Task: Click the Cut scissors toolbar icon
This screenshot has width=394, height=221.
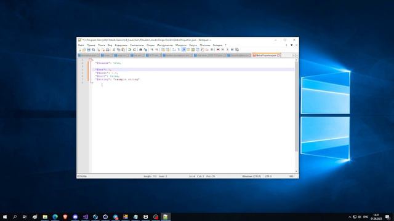Action: [x=113, y=50]
